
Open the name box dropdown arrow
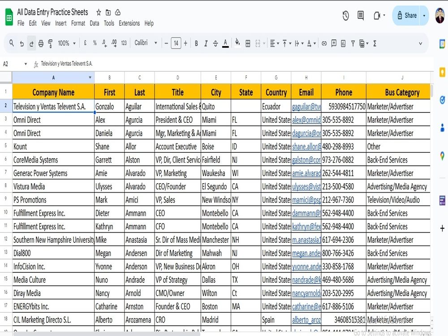26,64
